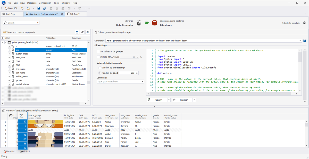Close the bikestores dgen tab
Image resolution: width=309 pixels, height=159 pixels.
62,14
